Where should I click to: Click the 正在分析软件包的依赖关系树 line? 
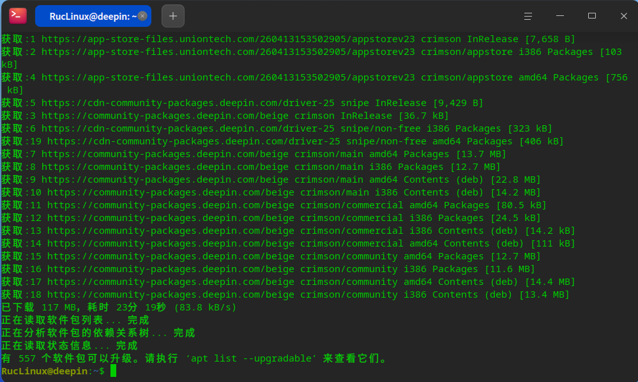coord(98,333)
